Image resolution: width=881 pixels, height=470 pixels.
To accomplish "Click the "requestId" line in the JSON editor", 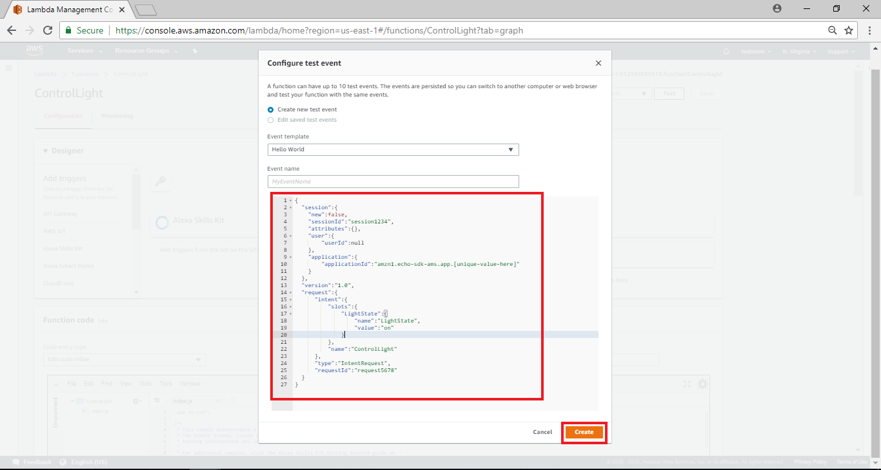I will [x=356, y=370].
